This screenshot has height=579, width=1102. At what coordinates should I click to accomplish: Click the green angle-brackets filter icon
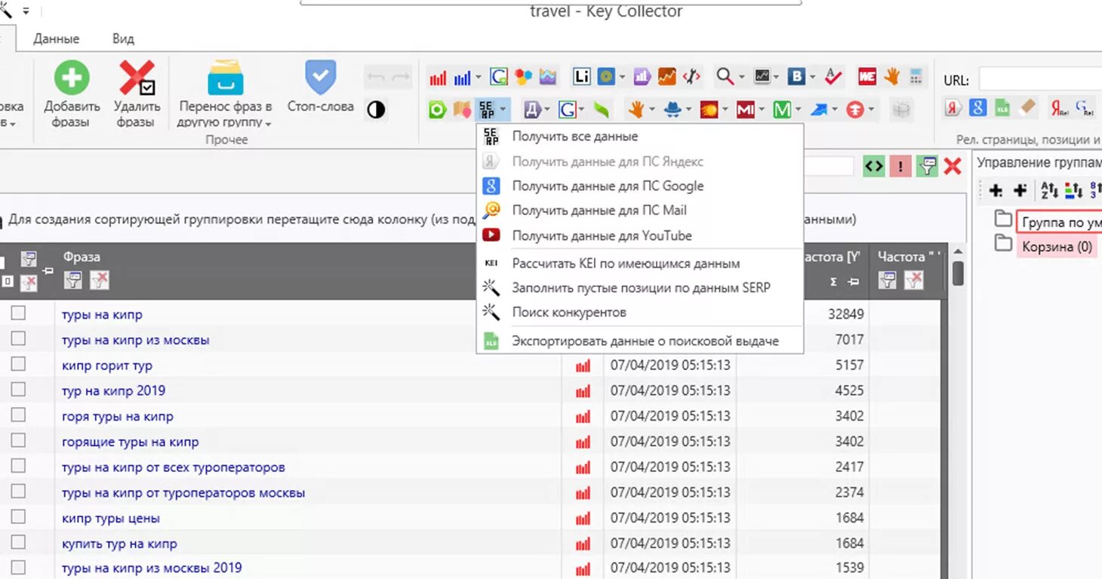[874, 167]
